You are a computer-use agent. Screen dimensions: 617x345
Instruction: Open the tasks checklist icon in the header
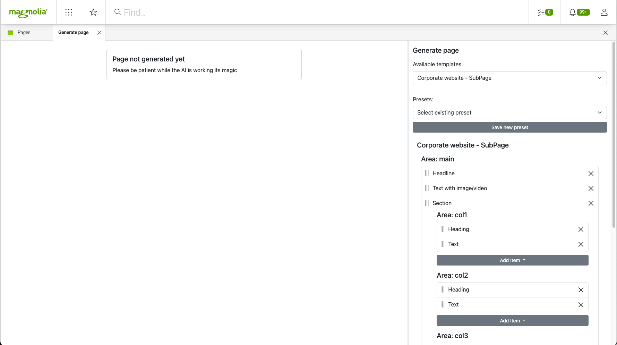point(540,12)
